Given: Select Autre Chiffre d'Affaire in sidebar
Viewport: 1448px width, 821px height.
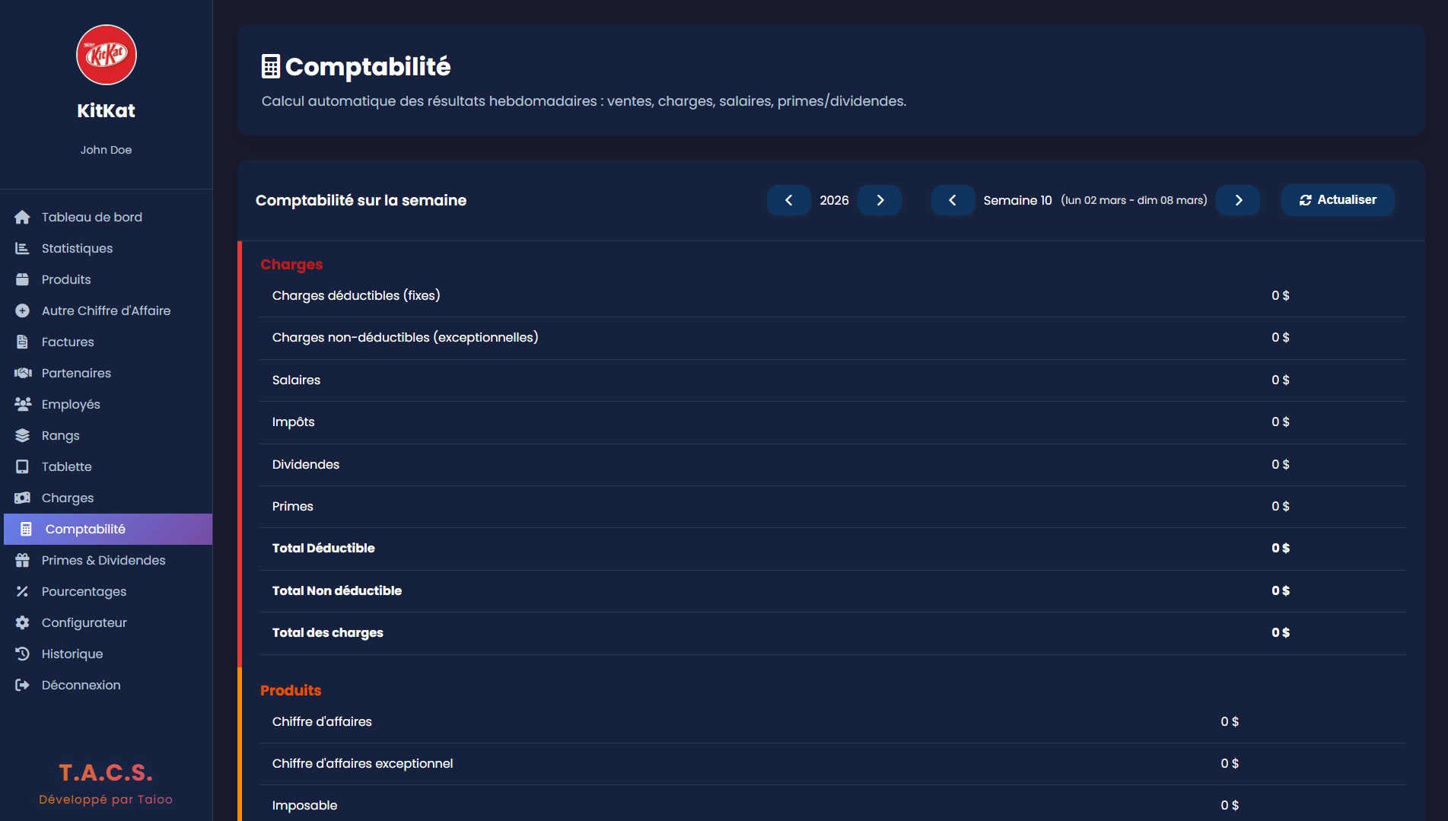Looking at the screenshot, I should (x=106, y=311).
